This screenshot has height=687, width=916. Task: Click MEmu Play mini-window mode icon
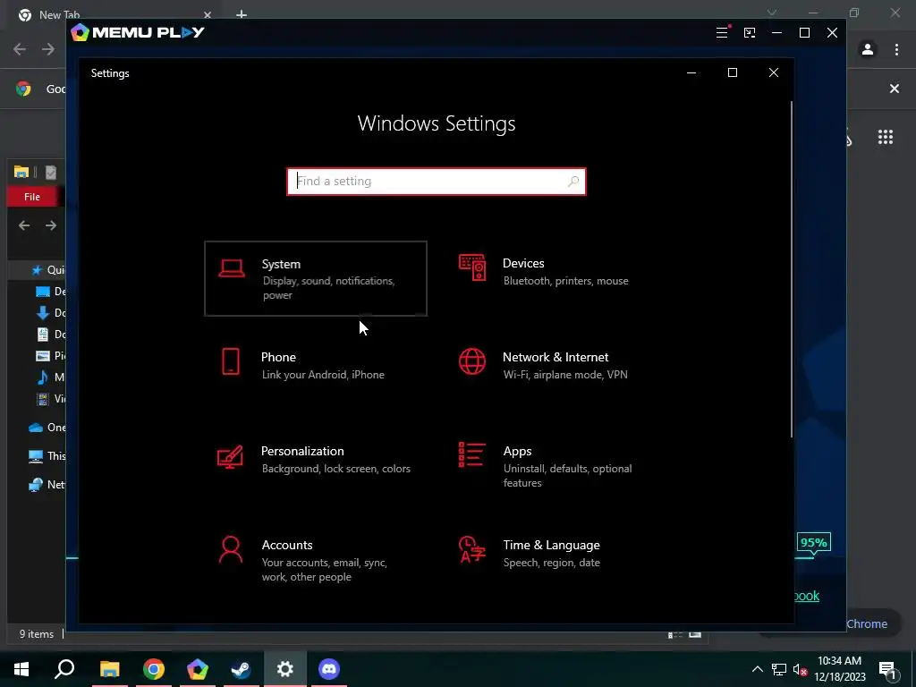(x=750, y=33)
